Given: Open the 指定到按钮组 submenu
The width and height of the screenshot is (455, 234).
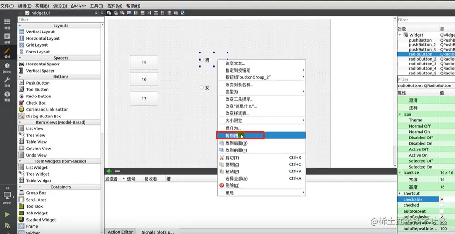Looking at the screenshot, I should [262, 70].
